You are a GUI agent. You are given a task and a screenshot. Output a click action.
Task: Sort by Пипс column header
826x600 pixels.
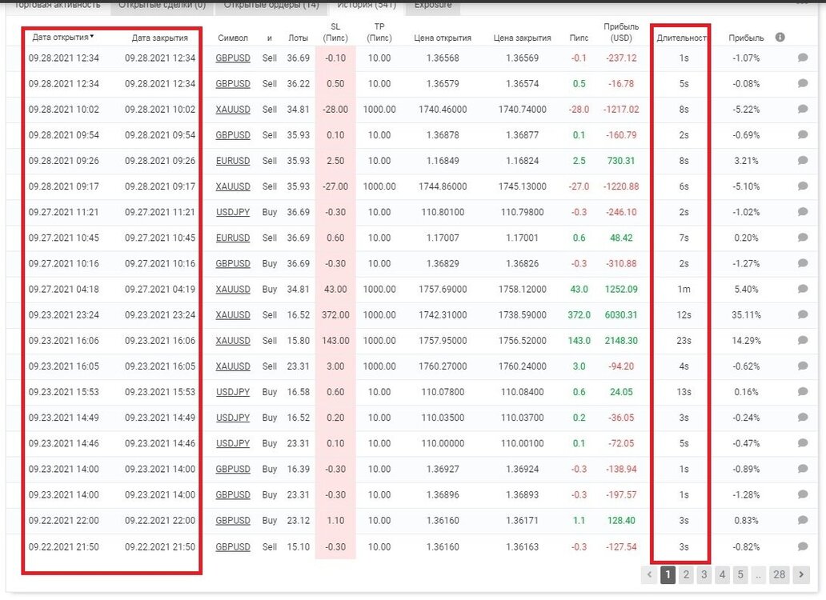pyautogui.click(x=579, y=38)
